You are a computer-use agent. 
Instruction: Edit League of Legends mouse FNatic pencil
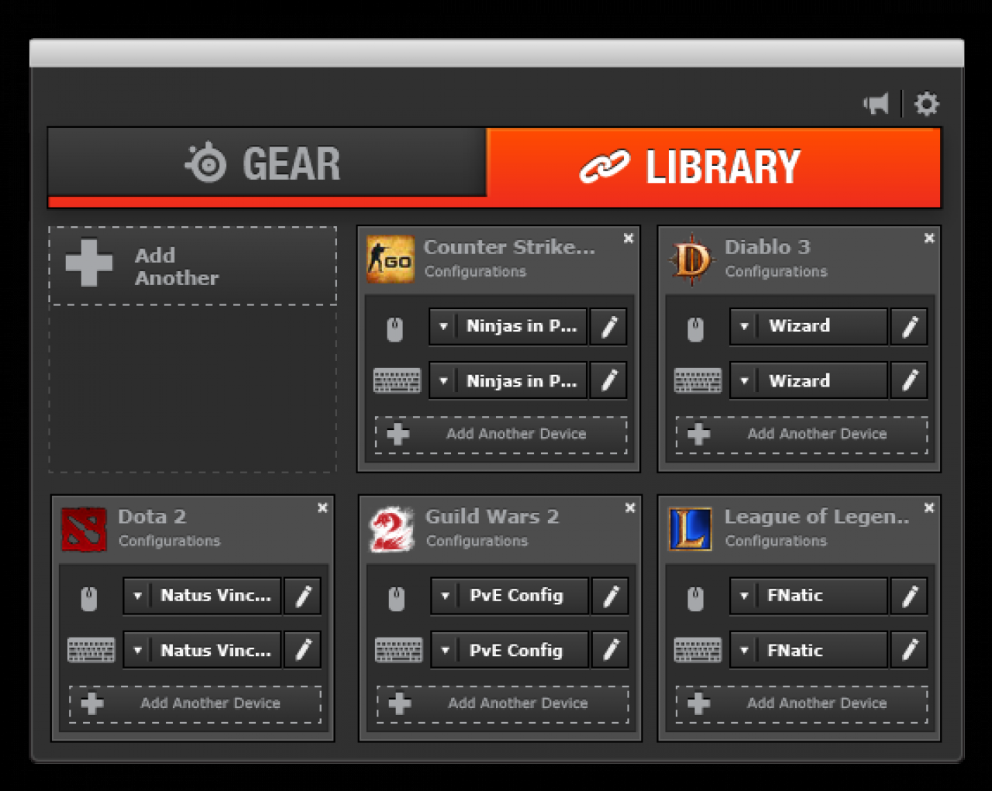909,596
